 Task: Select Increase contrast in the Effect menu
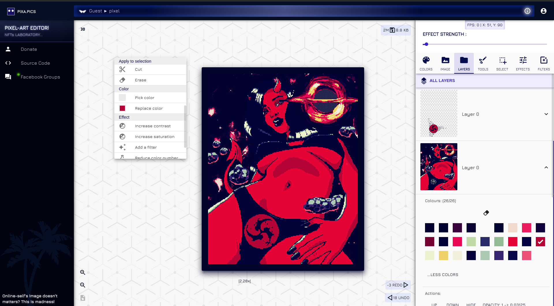point(153,126)
